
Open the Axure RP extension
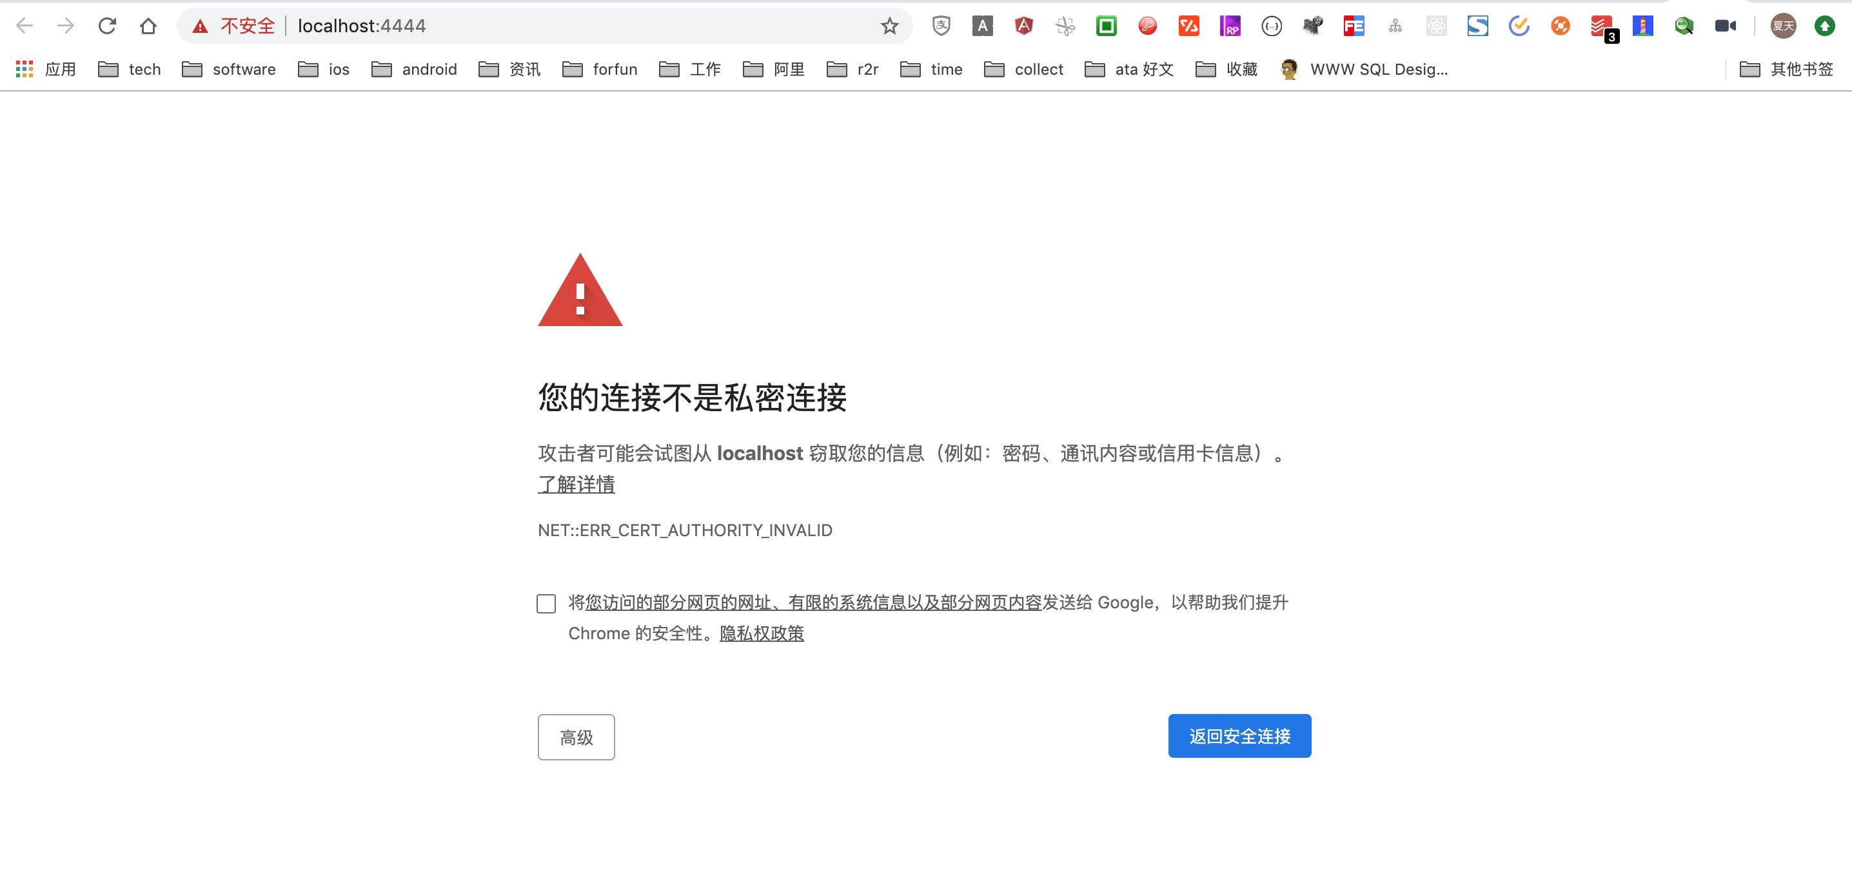pos(1230,26)
